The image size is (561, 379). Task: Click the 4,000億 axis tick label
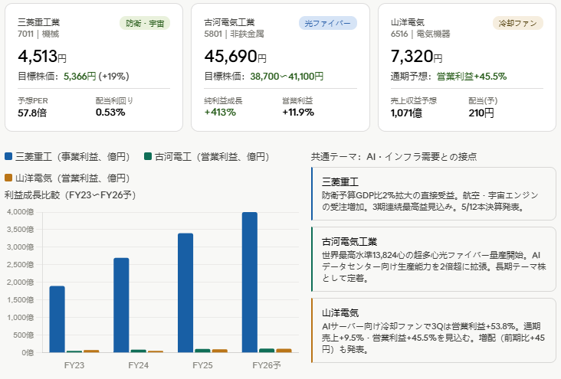pyautogui.click(x=20, y=212)
